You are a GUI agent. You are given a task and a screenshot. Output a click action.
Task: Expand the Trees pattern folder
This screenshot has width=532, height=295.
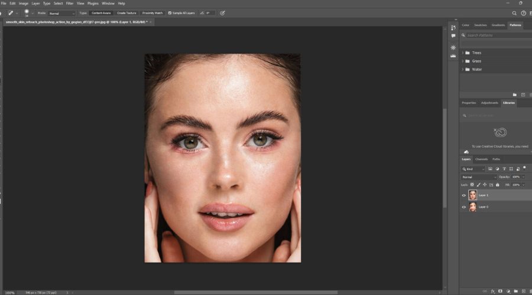463,53
